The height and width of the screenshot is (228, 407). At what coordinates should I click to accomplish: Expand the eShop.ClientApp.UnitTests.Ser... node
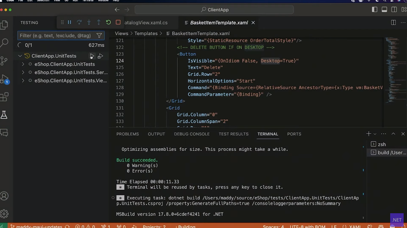point(23,73)
